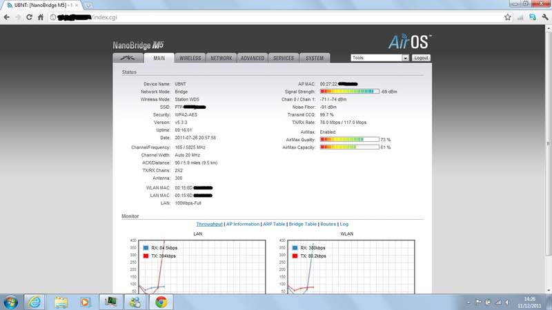Screen dimensions: 552x310
Task: Click the page vertical scrollbar
Action: click(x=549, y=144)
